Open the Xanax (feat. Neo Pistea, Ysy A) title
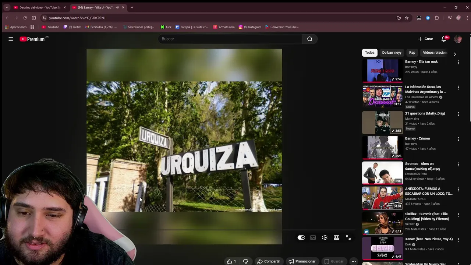 point(429,239)
